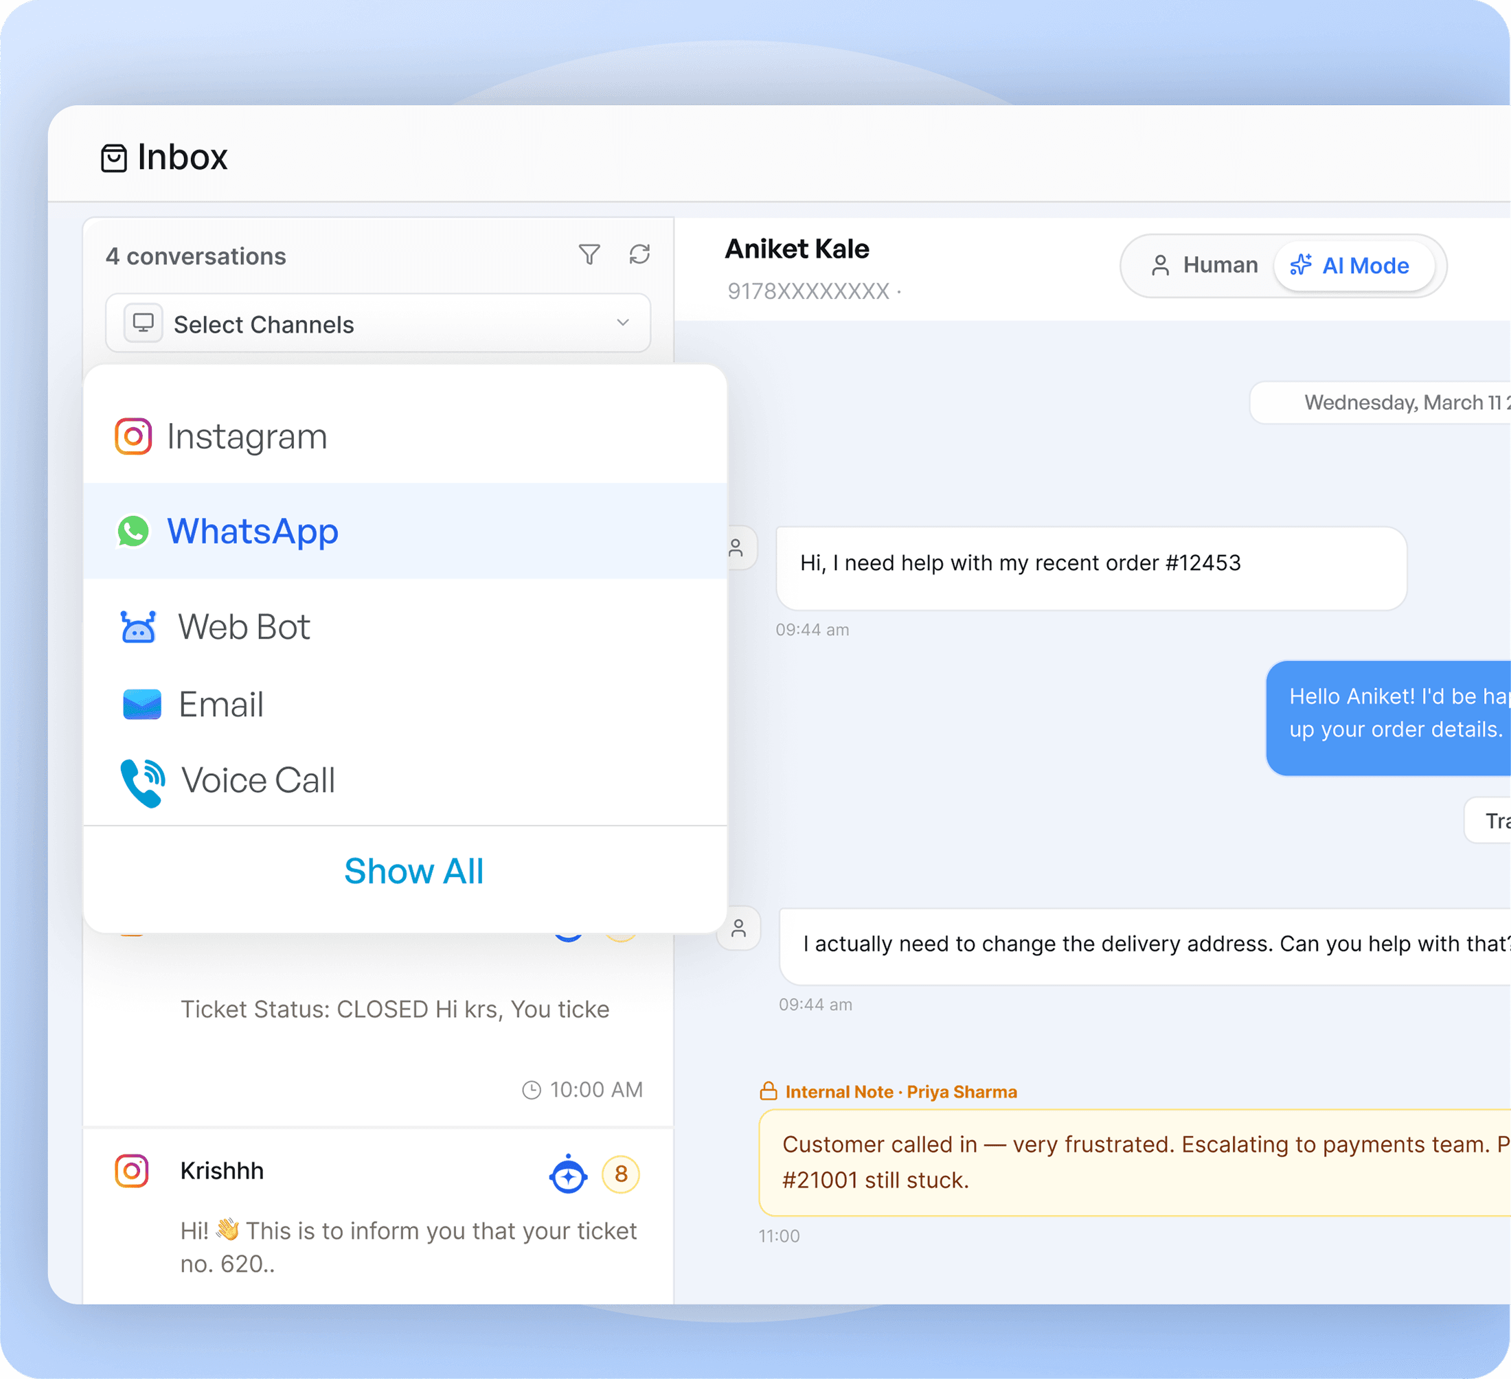
Task: Choose Instagram from the channel list
Action: 405,436
